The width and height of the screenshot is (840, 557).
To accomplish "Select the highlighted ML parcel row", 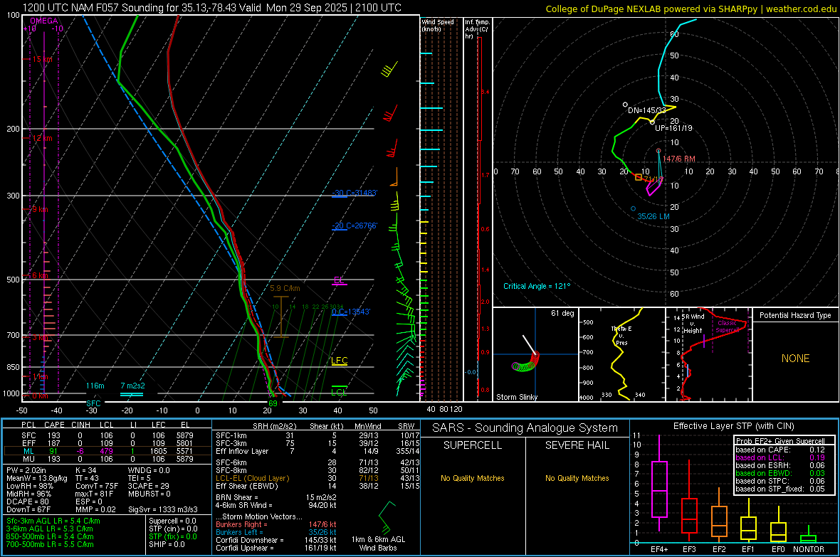I will 107,451.
